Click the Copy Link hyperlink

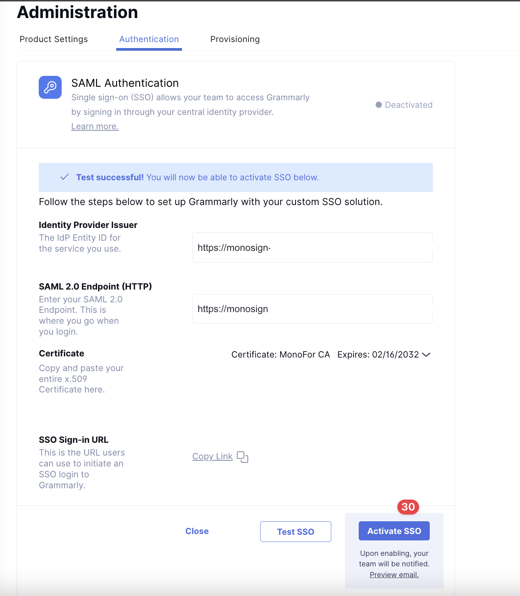(212, 456)
